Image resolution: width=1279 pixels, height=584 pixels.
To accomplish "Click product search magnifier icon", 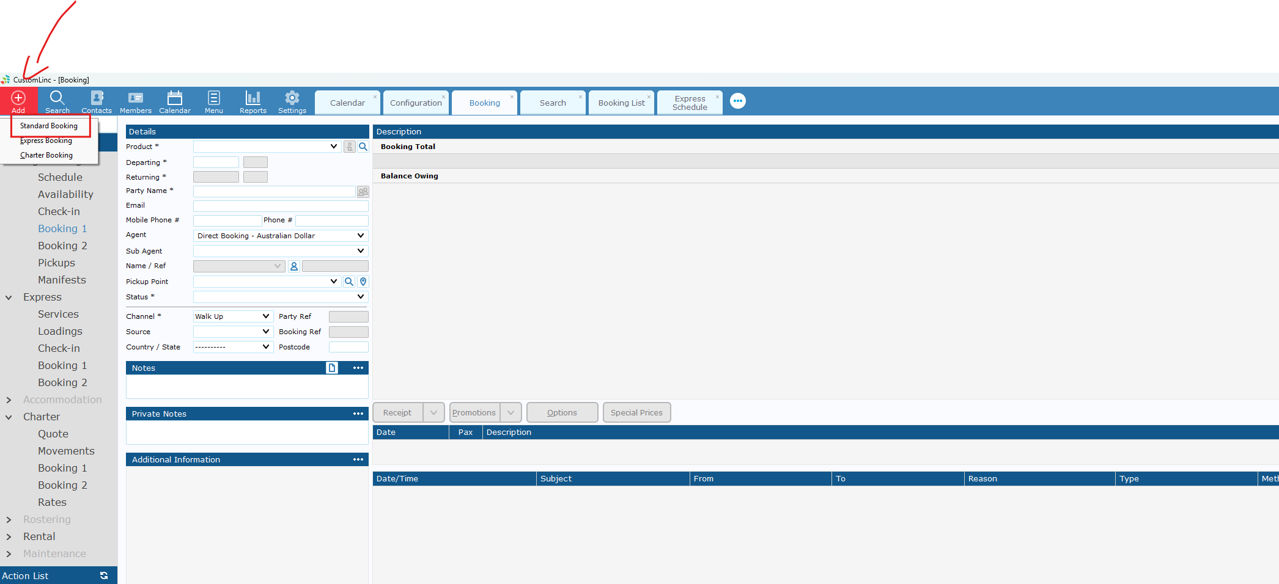I will tap(363, 147).
